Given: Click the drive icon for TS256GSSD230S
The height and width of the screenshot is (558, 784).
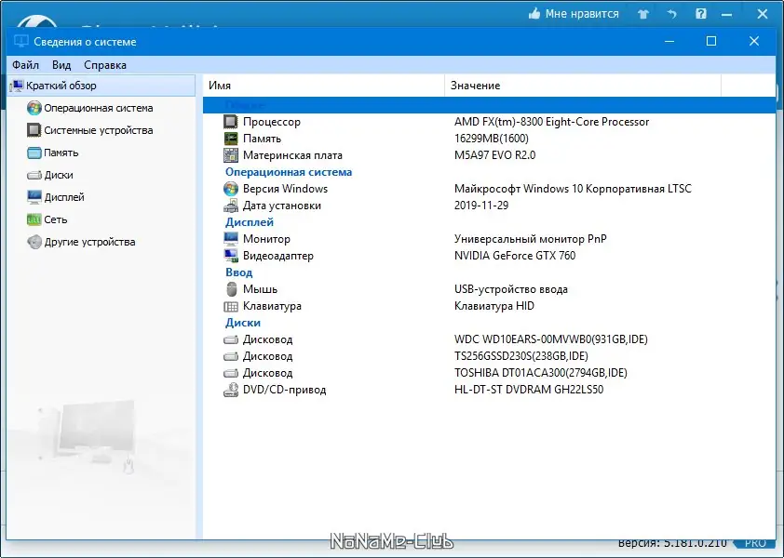Looking at the screenshot, I should (x=231, y=356).
